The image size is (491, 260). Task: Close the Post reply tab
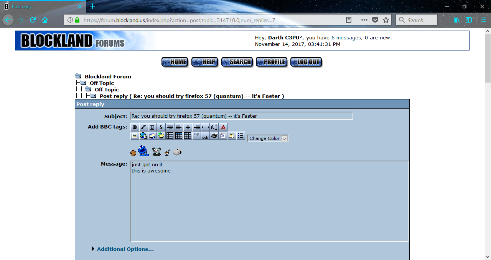[79, 6]
